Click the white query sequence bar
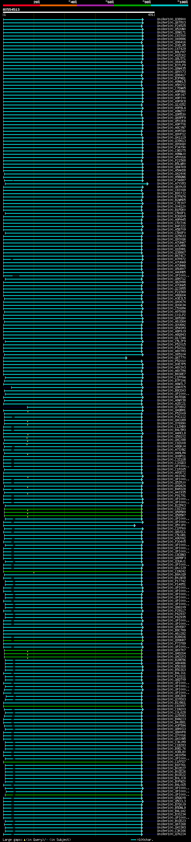The width and height of the screenshot is (191, 842). pos(79,12)
